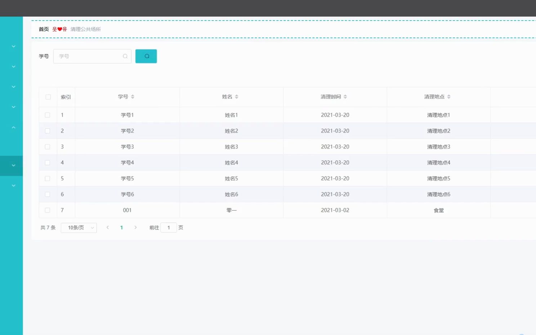This screenshot has height=335, width=536.
Task: Click the 前往 page jump input box
Action: point(169,228)
